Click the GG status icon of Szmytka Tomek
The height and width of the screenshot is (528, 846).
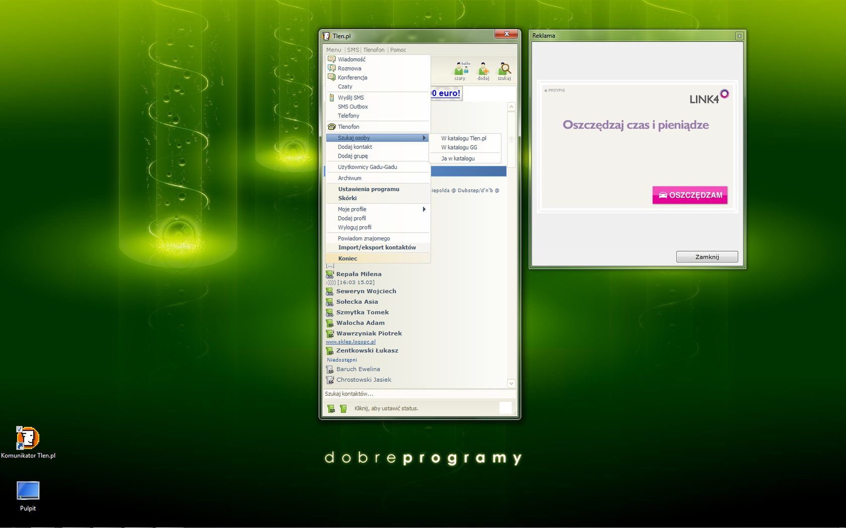pyautogui.click(x=330, y=312)
